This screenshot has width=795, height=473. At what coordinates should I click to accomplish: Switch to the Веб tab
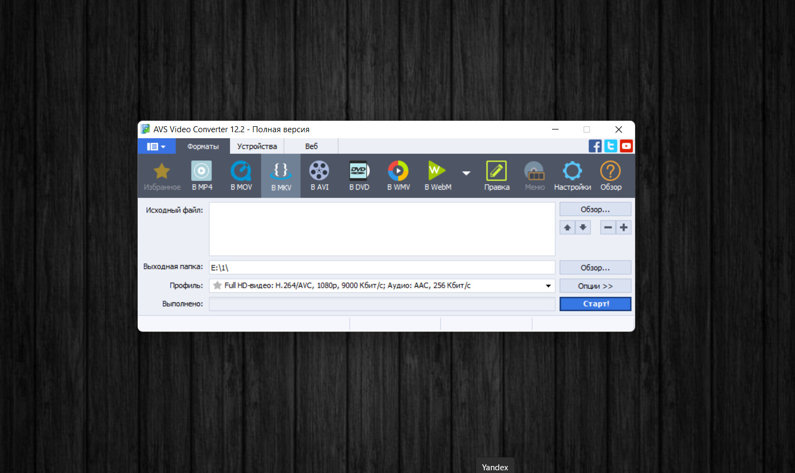[311, 146]
